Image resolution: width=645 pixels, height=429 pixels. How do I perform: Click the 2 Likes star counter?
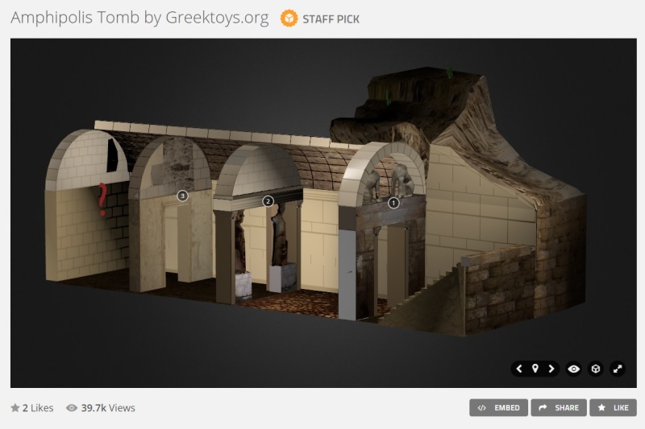(x=32, y=408)
